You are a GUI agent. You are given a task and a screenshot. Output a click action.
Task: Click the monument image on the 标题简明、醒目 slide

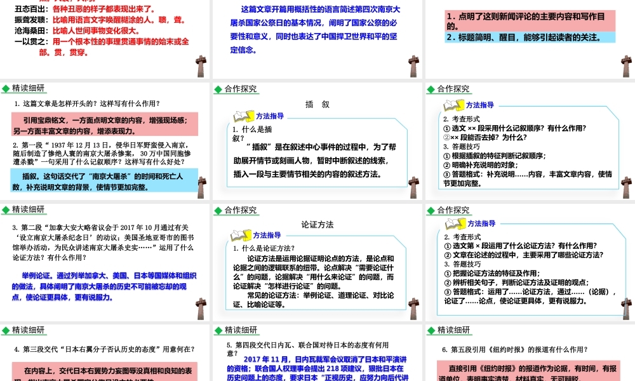(626, 67)
